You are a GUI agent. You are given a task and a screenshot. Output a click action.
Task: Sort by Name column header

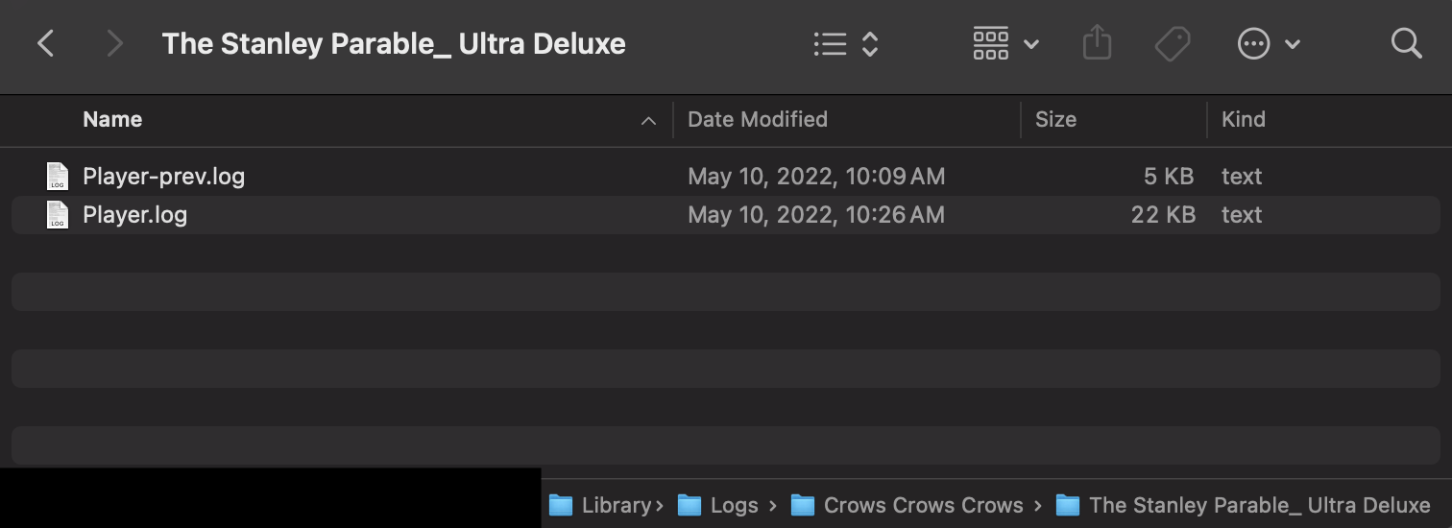point(112,120)
